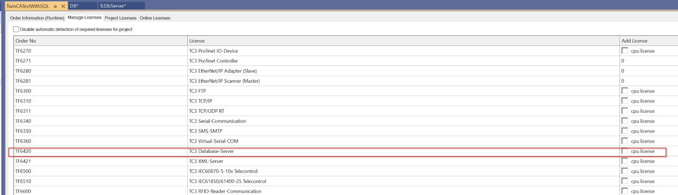Click the TC3 Serial-Communication license name
Image resolution: width=678 pixels, height=195 pixels.
(217, 121)
